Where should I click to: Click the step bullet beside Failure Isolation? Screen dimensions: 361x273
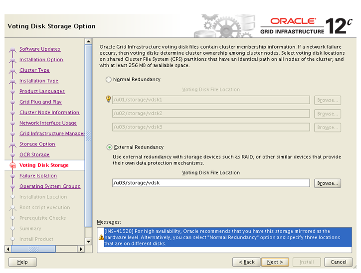12,176
